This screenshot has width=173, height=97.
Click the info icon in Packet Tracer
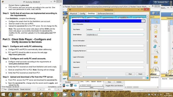(154, 13)
